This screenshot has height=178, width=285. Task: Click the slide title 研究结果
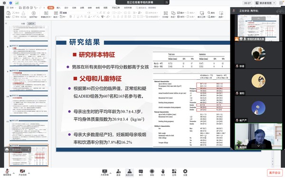tap(85, 42)
